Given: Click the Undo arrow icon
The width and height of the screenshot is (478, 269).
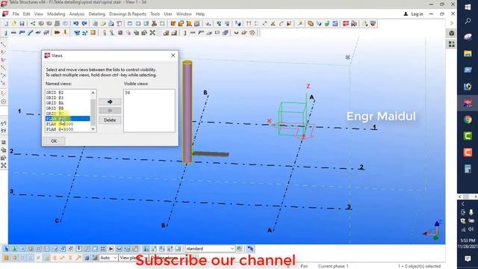Looking at the screenshot, I should tap(76, 23).
